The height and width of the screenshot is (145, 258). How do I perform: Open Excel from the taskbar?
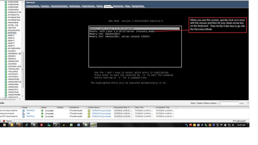[71, 125]
